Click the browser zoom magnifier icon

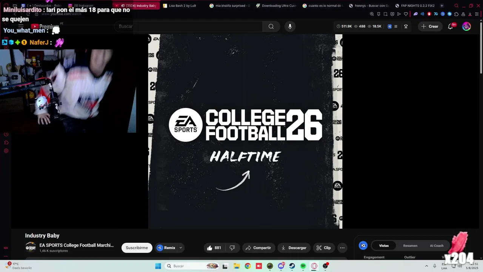372,14
